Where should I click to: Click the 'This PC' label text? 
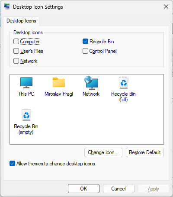tap(26, 94)
